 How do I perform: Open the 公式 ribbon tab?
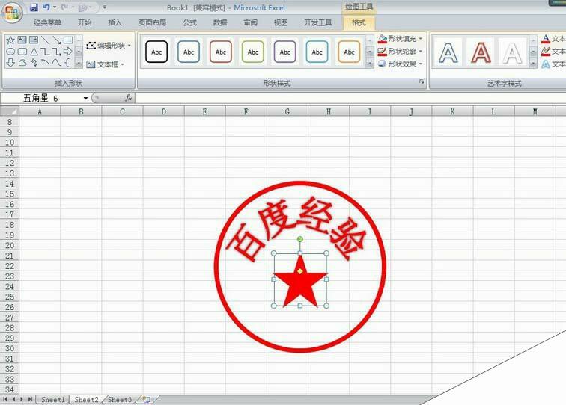pos(189,22)
